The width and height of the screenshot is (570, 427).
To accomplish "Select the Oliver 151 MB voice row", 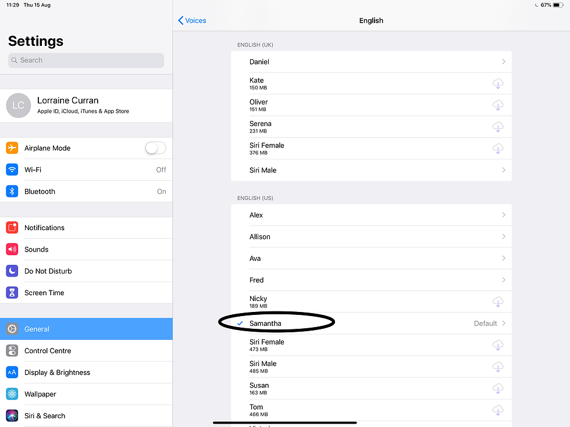I will click(371, 105).
